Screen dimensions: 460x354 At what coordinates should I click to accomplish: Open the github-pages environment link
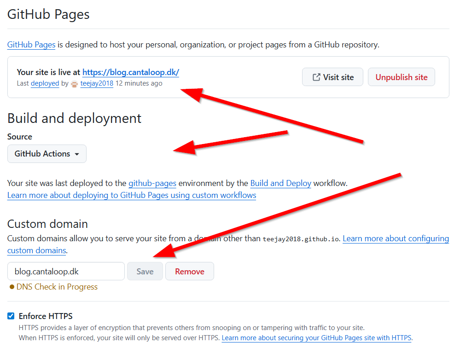152,183
